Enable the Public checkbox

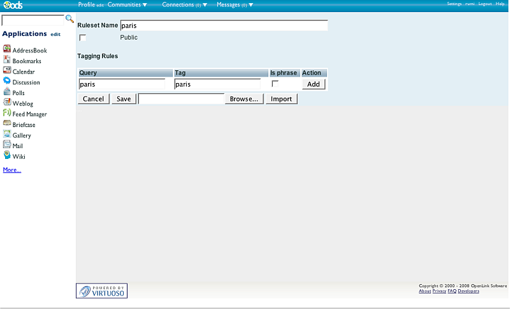[x=82, y=38]
